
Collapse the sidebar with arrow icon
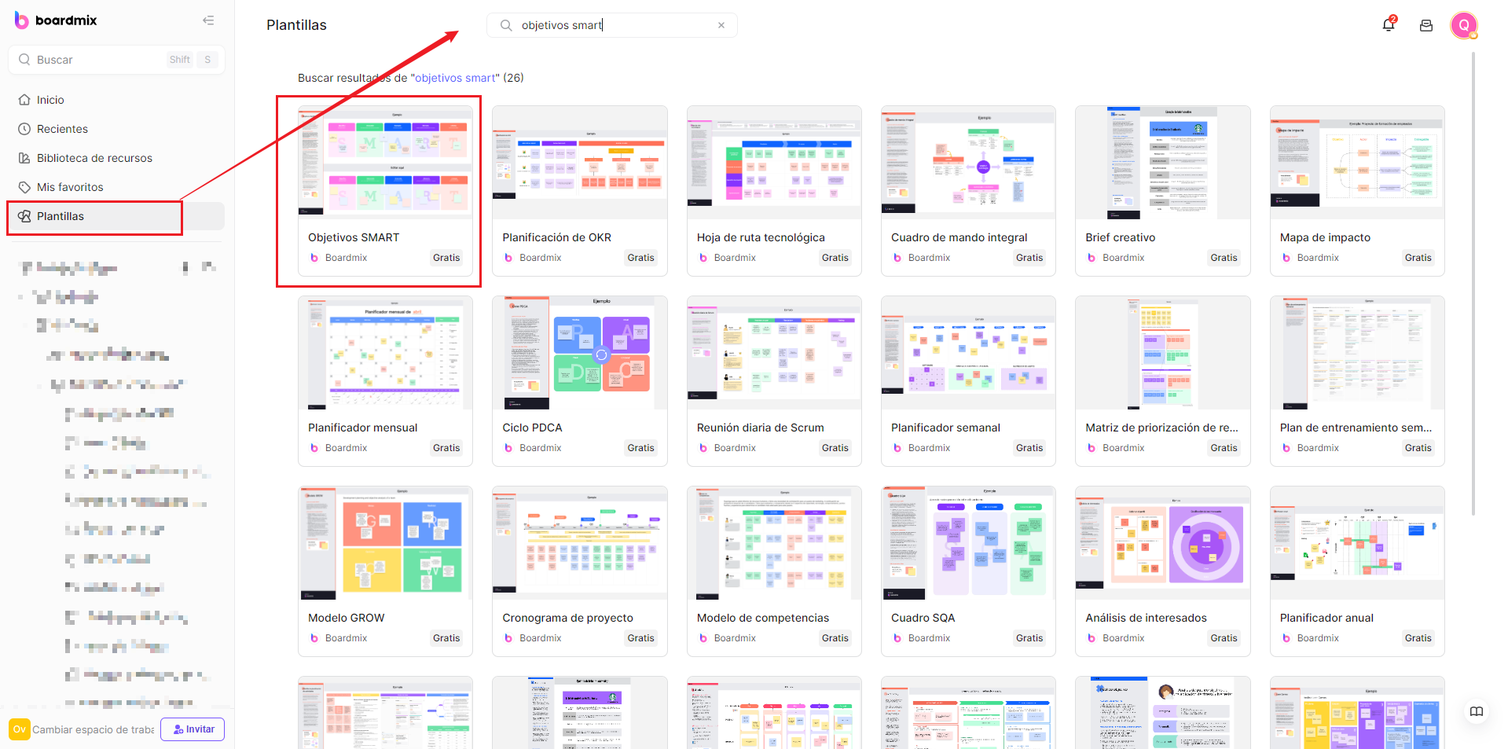click(x=208, y=20)
